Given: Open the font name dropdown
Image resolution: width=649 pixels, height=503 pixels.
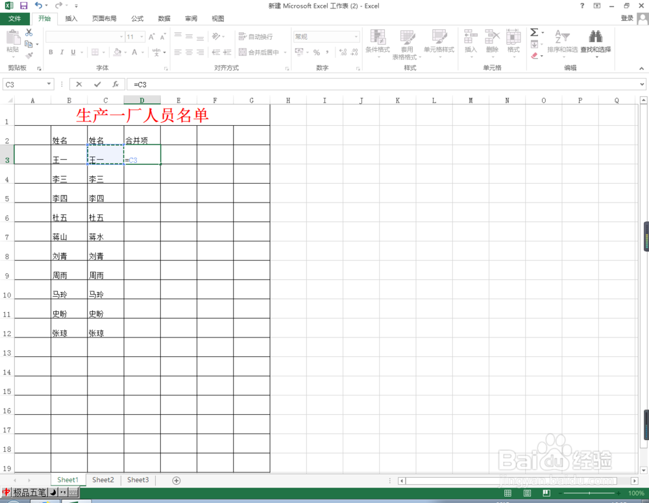Looking at the screenshot, I should coord(121,37).
